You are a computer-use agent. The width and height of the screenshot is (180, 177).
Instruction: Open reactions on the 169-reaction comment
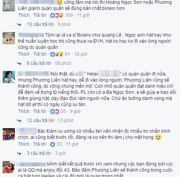coord(57,15)
